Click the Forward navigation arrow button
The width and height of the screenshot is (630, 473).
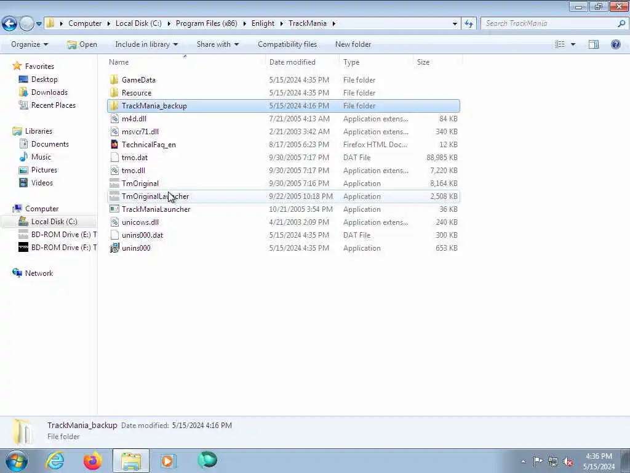click(x=26, y=23)
